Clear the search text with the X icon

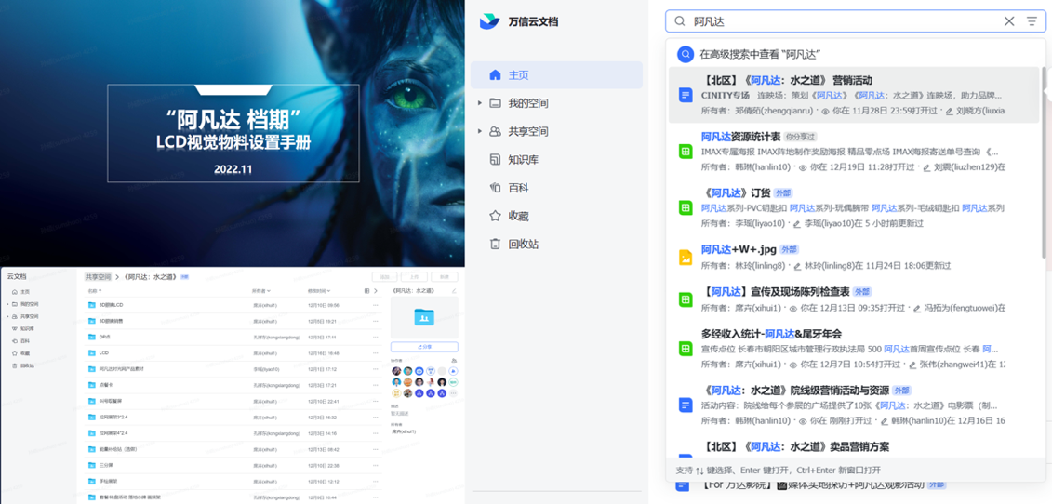tap(1009, 21)
